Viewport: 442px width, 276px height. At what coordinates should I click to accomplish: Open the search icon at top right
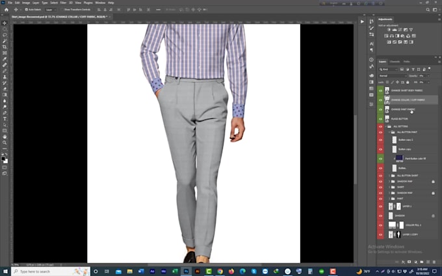(x=428, y=10)
